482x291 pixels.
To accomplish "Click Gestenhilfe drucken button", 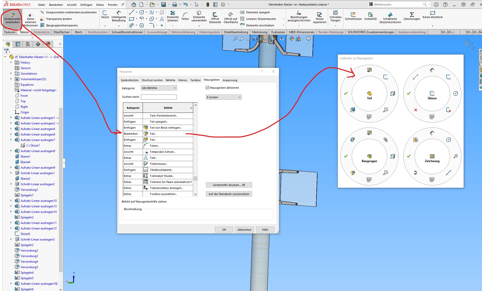I will click(x=229, y=185).
